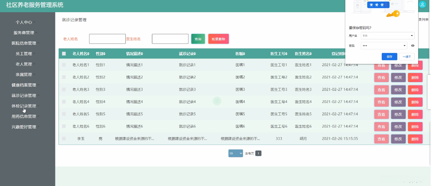Screen dimensions: 431x186
Task: Sort table by 性别 column arrows
Action: (x=104, y=54)
